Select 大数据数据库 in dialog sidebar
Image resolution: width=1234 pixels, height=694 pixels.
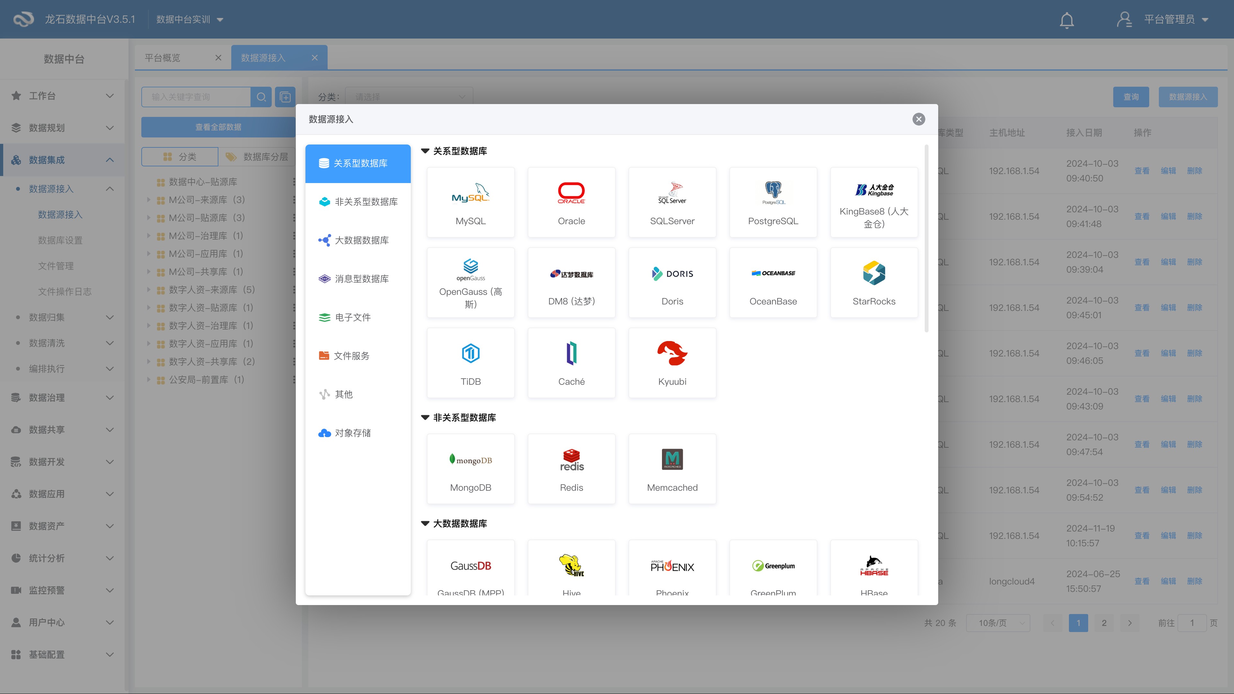pyautogui.click(x=358, y=241)
